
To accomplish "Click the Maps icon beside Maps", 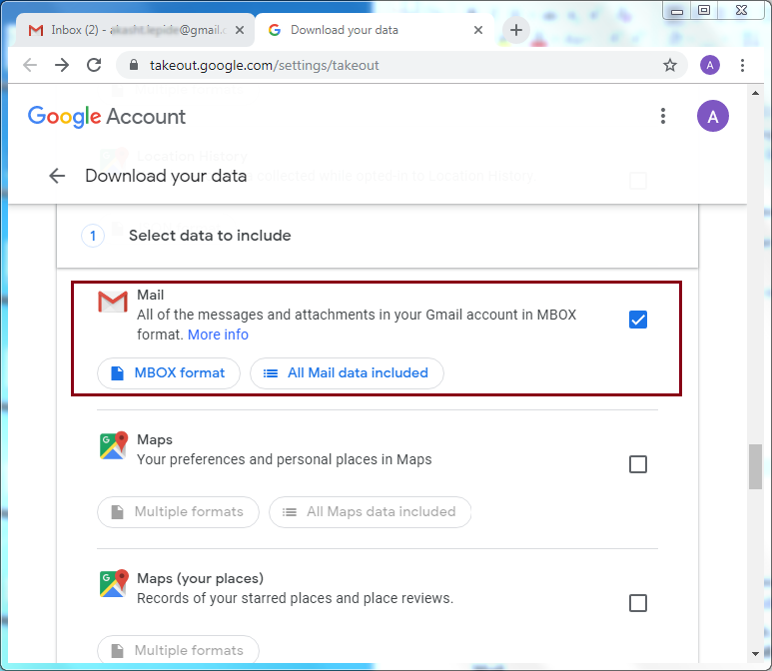I will [x=114, y=445].
